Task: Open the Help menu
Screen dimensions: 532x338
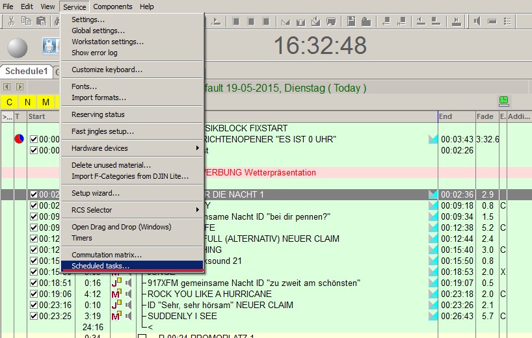Action: [x=146, y=6]
